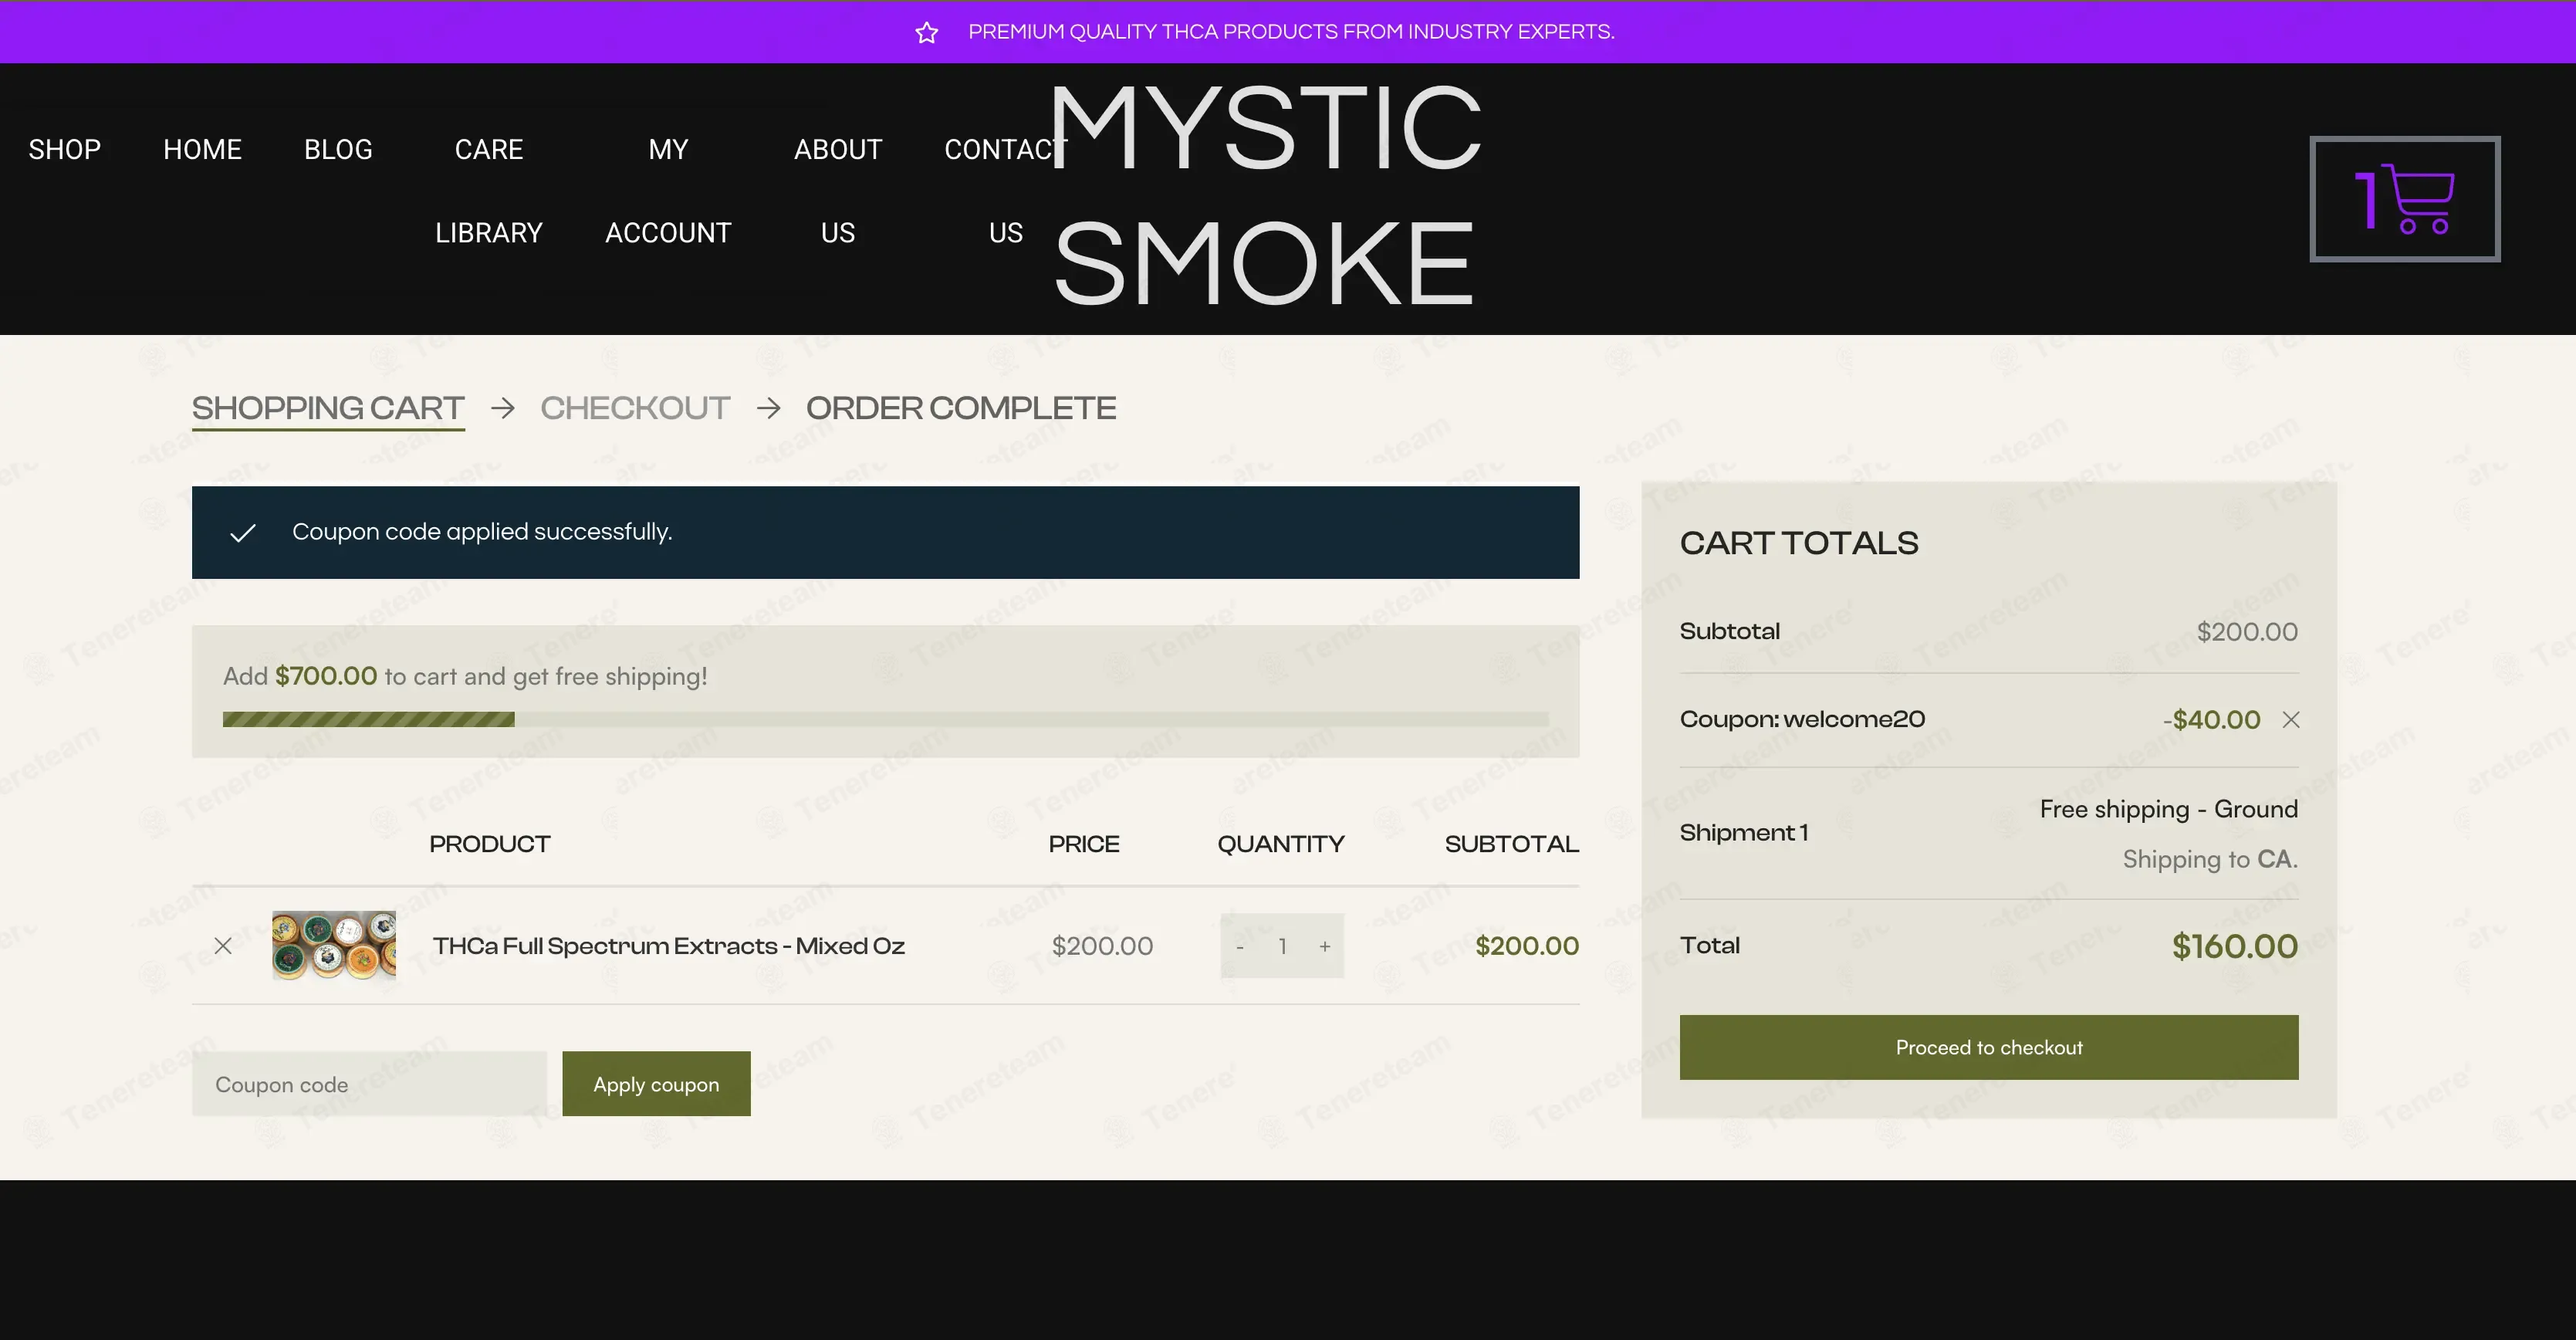Remove the welcome20 coupon
This screenshot has height=1340, width=2576.
(2291, 720)
